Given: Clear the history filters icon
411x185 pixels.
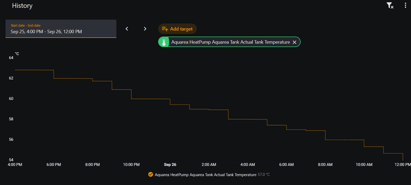Looking at the screenshot, I should coord(390,6).
